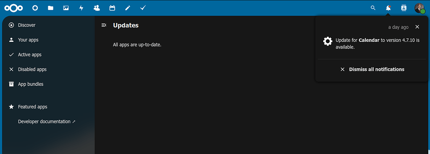Select Disabled apps in the sidebar
The width and height of the screenshot is (430, 154).
coord(48,69)
